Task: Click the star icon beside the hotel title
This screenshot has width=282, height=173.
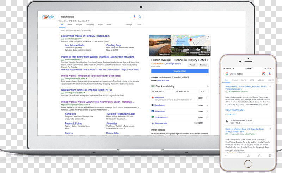Action: tap(208, 60)
